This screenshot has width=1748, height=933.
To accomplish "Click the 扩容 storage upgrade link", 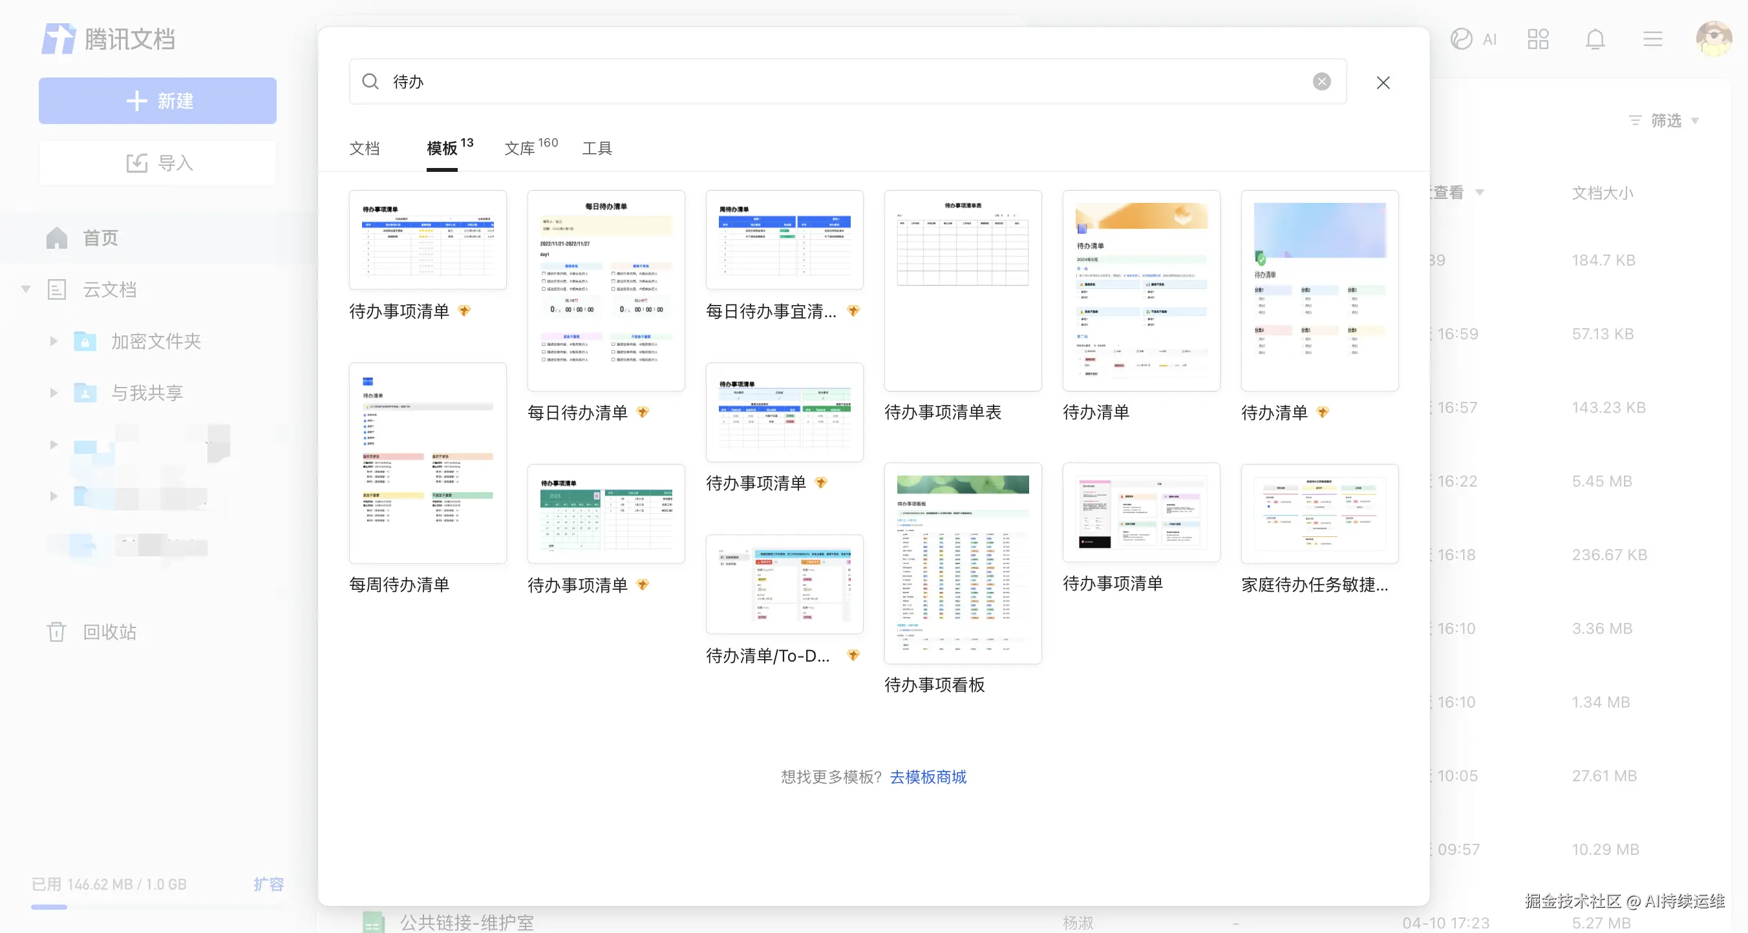I will tap(268, 884).
